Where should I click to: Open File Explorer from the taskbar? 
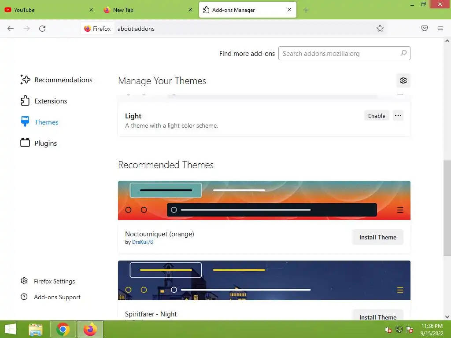coord(36,329)
